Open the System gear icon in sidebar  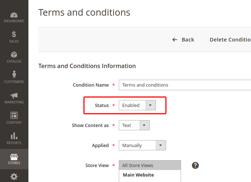click(x=14, y=177)
